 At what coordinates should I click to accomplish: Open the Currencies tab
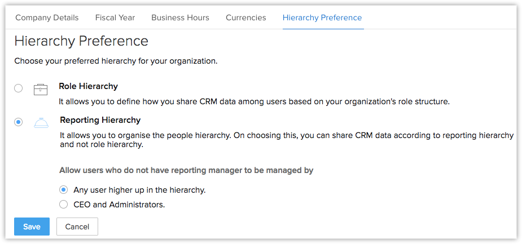(245, 17)
